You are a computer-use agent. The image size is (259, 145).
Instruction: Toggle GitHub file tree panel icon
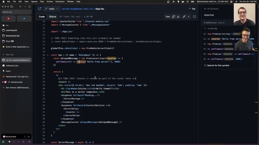(x=40, y=9)
